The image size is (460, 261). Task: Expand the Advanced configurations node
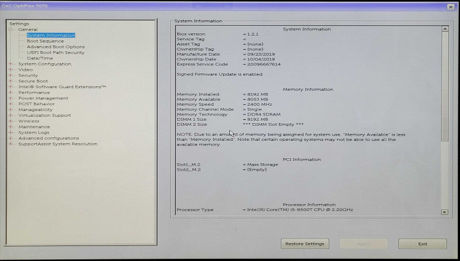(x=10, y=139)
